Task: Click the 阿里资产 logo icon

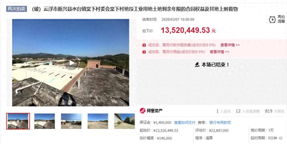Action: click(142, 111)
